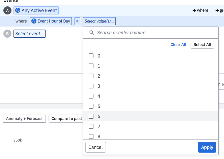Click the Clear All link
The height and width of the screenshot is (159, 224).
(178, 45)
